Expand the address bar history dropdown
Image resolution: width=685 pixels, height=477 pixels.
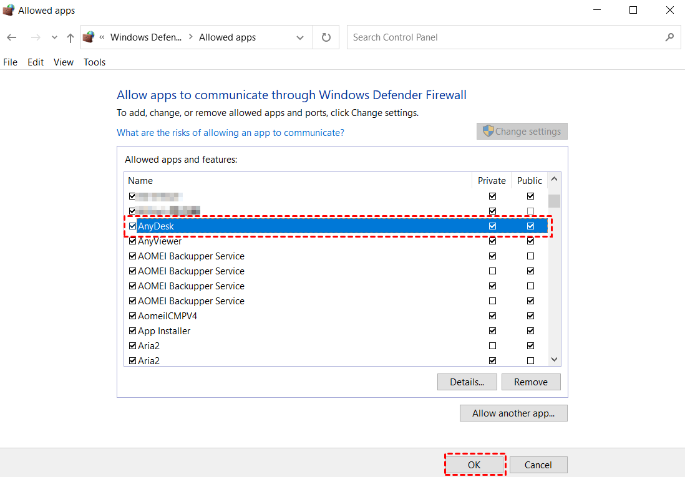click(x=300, y=37)
